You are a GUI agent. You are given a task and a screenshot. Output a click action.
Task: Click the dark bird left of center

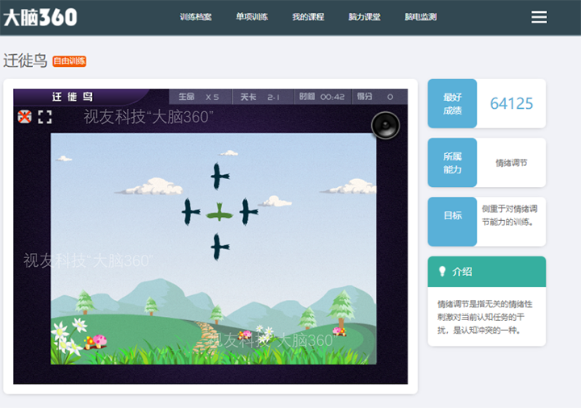coord(190,211)
